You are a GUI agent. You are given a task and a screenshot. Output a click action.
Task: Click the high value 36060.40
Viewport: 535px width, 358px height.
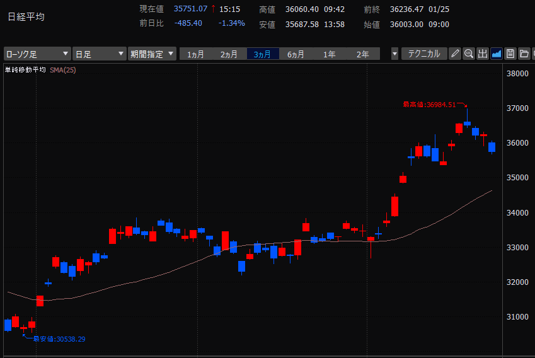point(302,9)
